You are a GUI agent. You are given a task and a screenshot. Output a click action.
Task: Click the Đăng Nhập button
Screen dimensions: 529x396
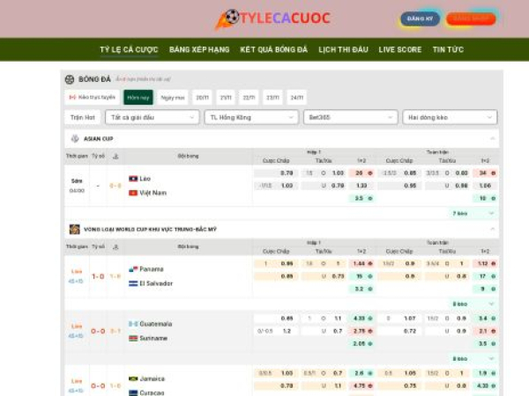[471, 18]
